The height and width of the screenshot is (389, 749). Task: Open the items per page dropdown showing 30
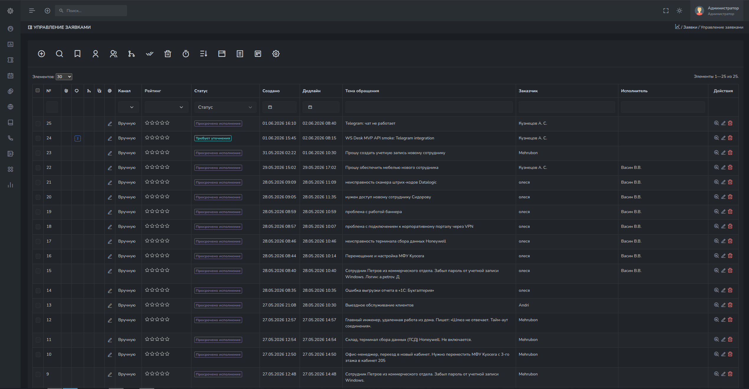pos(64,77)
